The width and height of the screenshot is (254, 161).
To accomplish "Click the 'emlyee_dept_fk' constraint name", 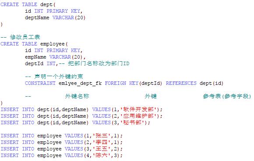I will [80, 83].
